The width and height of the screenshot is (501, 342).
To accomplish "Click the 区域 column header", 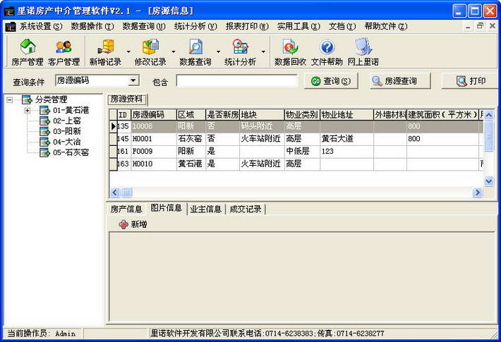I will (x=191, y=115).
